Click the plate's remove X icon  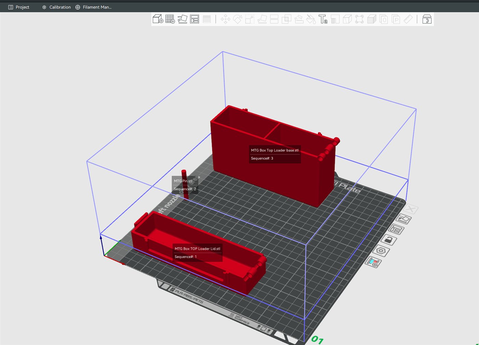click(x=411, y=209)
